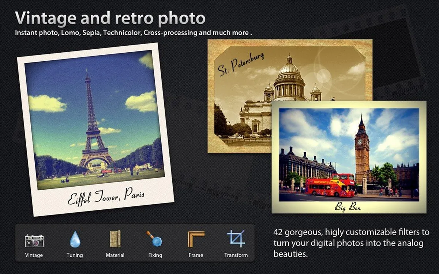Open the Frame corner icon

196,239
